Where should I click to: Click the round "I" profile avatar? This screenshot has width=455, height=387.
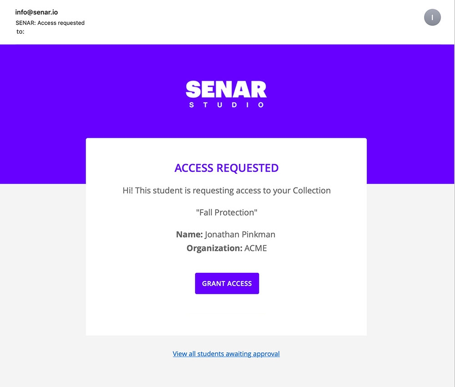[432, 18]
